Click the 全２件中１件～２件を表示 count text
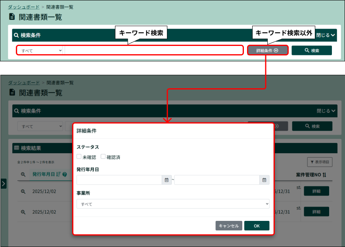345x247 pixels. [x=36, y=162]
